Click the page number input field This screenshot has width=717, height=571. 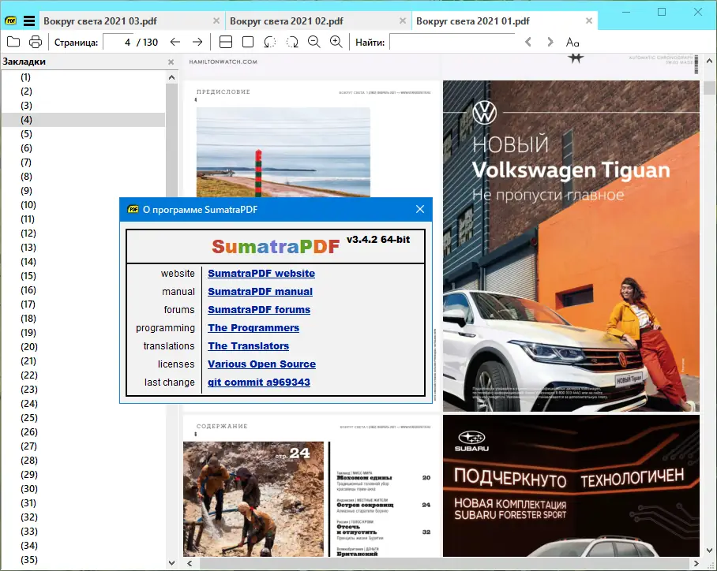[x=118, y=42]
